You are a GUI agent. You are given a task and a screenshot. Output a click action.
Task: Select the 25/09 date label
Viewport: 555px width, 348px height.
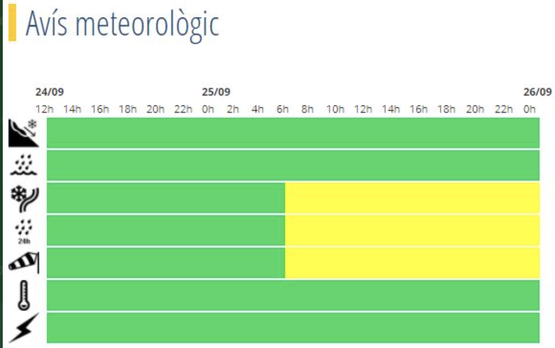tap(216, 92)
